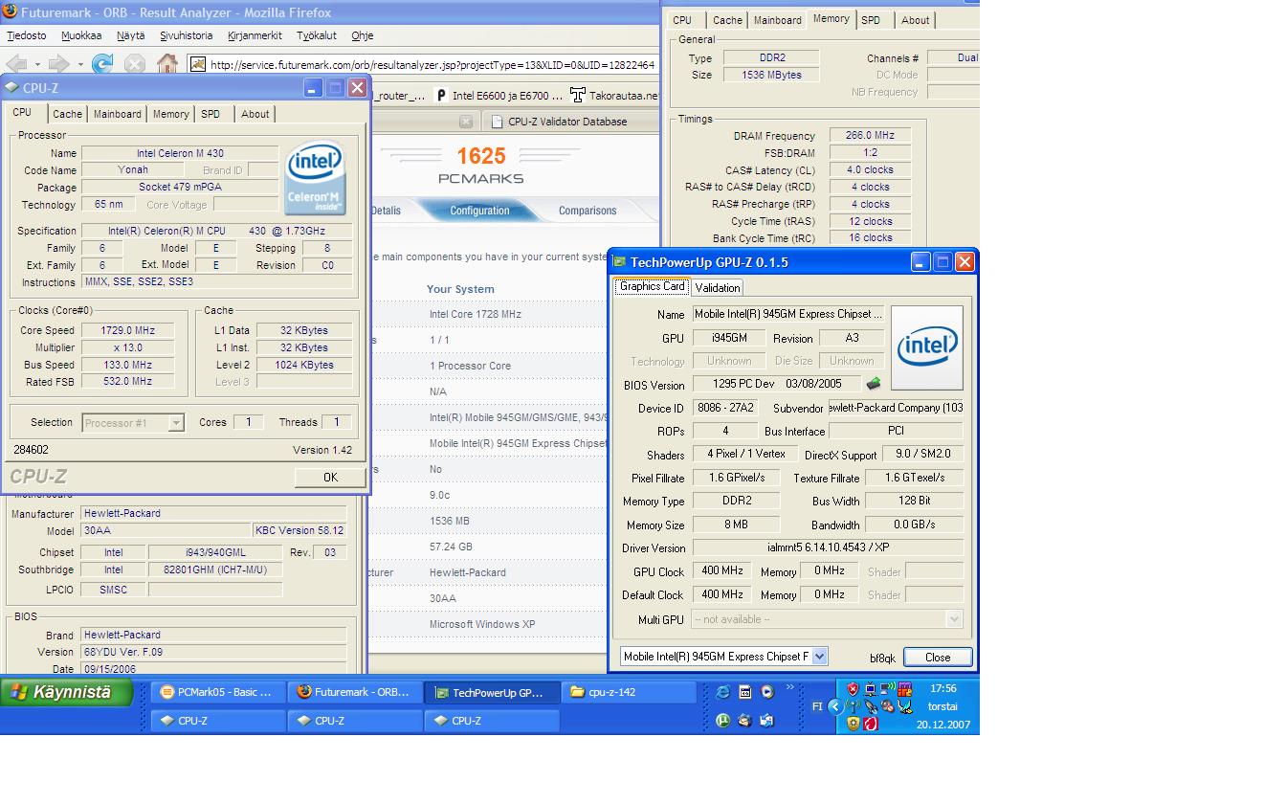Open the Työkalut menu in Firefox
The height and width of the screenshot is (804, 1286).
[316, 35]
